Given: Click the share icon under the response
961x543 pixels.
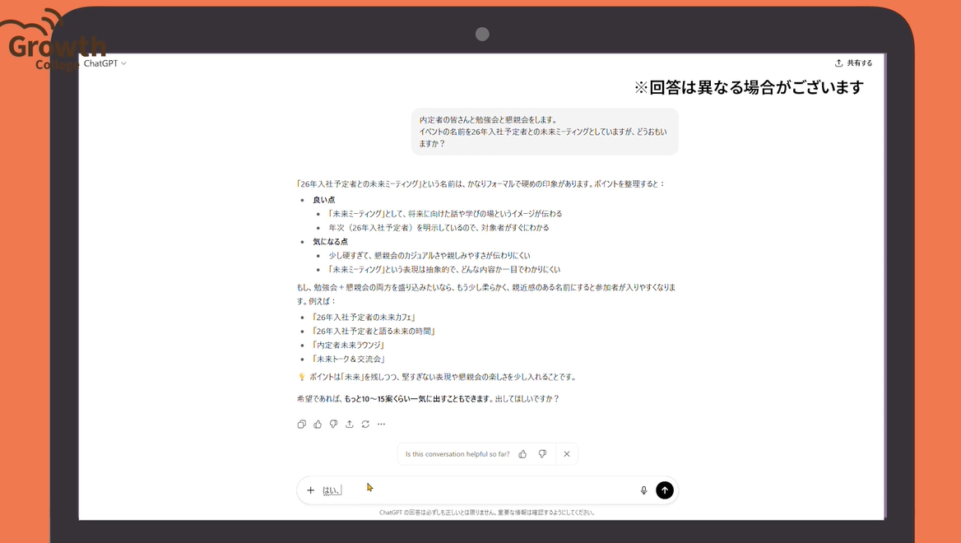Looking at the screenshot, I should pyautogui.click(x=350, y=425).
